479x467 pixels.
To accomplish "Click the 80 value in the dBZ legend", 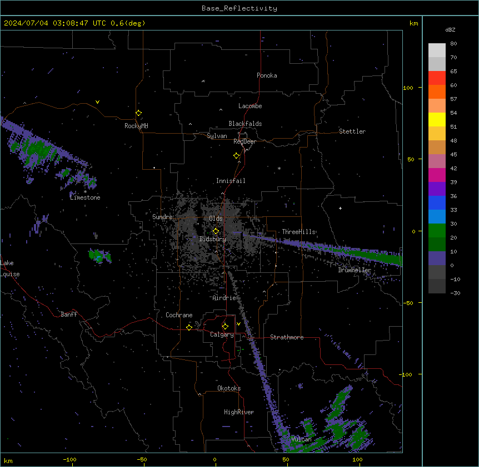I will tap(453, 44).
